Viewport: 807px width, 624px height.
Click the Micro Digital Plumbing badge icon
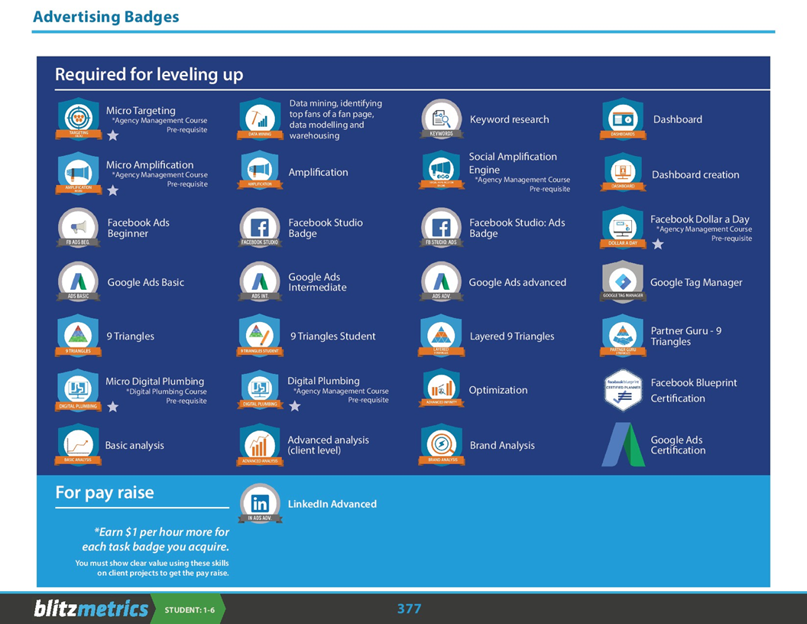click(x=79, y=390)
